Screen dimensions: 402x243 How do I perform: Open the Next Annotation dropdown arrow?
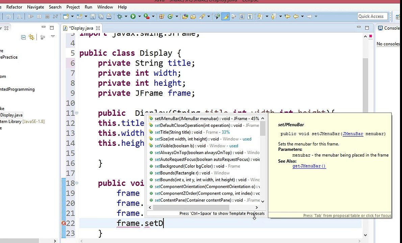[267, 17]
